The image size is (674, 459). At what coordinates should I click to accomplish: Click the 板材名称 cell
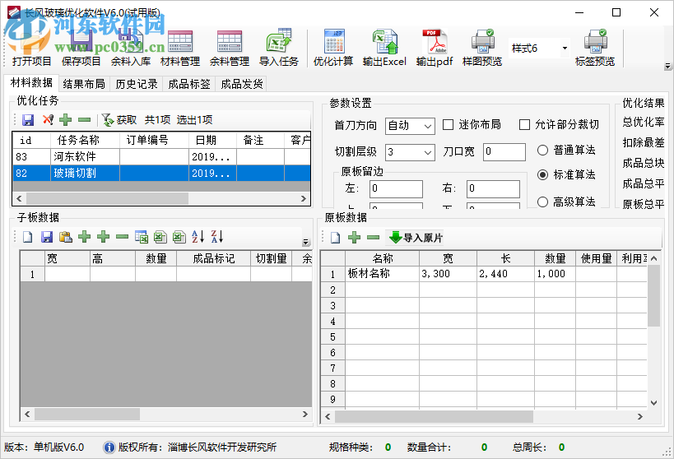click(x=382, y=274)
